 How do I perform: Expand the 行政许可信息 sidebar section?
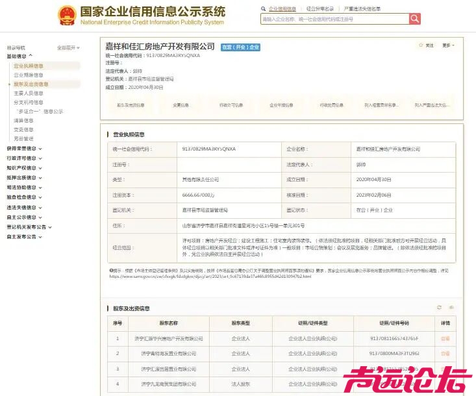24,158
